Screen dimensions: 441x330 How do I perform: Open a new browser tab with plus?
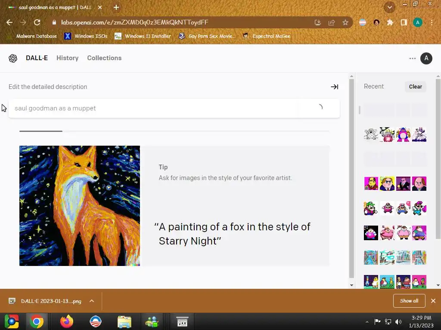point(116,7)
